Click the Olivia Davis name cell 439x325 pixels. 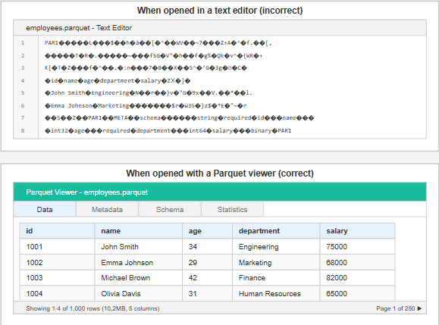[139, 293]
